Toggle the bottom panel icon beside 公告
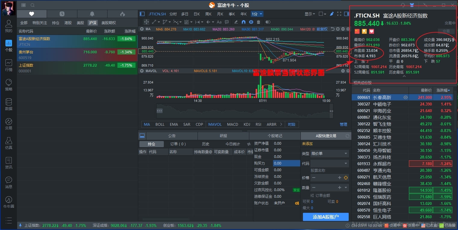Viewport: 458px width, 230px height. click(142, 136)
